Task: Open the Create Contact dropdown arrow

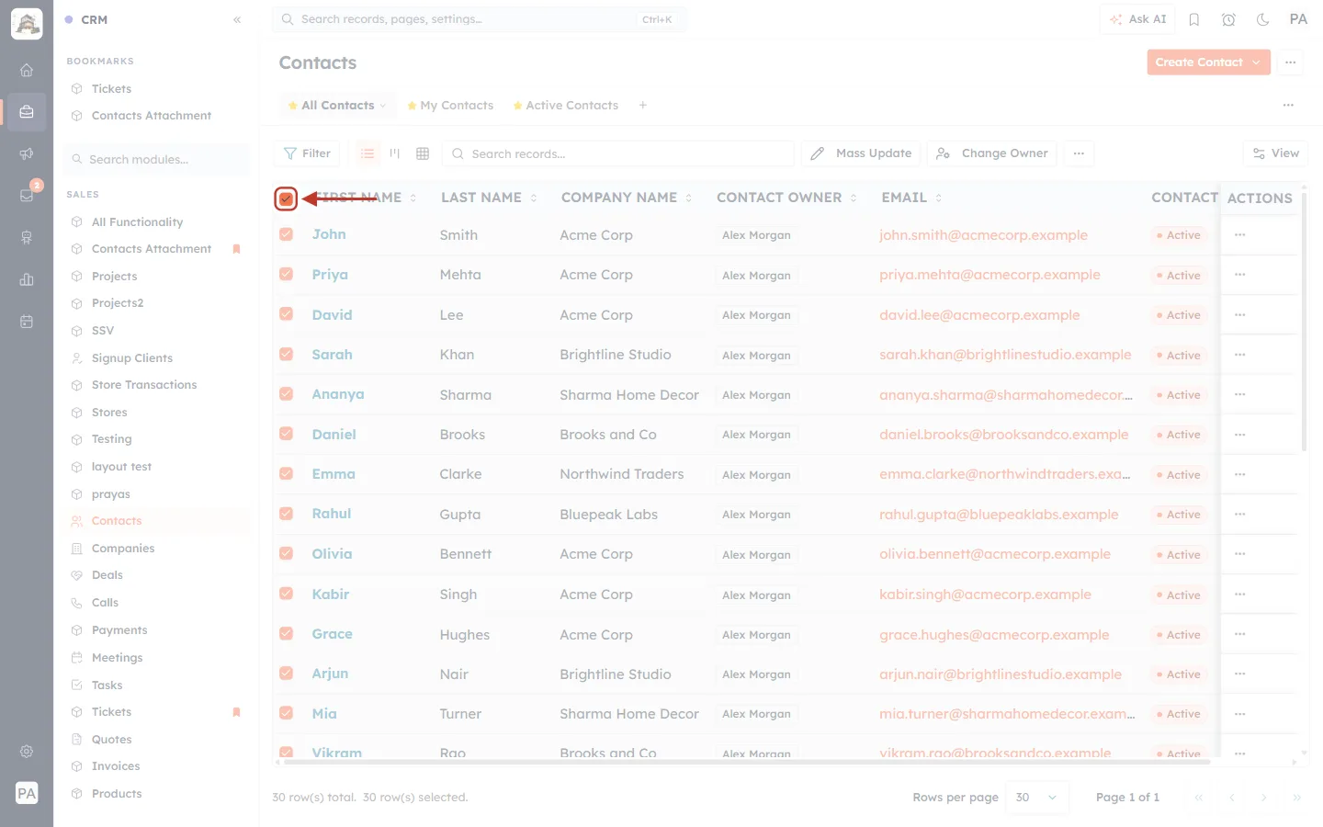Action: (x=1257, y=62)
